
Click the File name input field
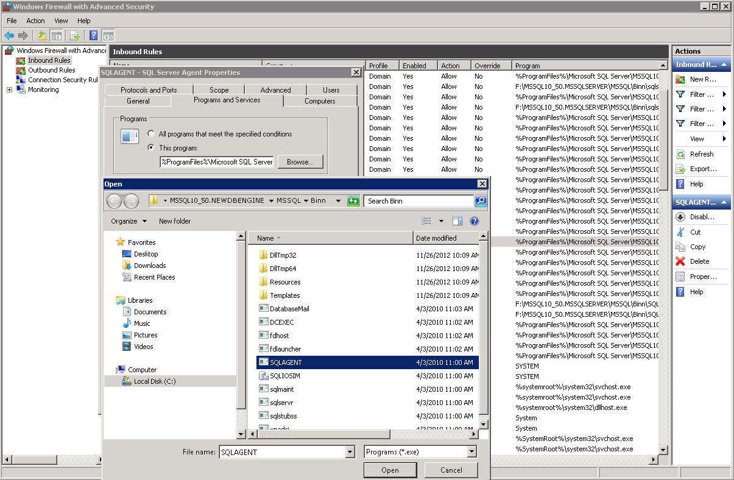click(x=281, y=452)
